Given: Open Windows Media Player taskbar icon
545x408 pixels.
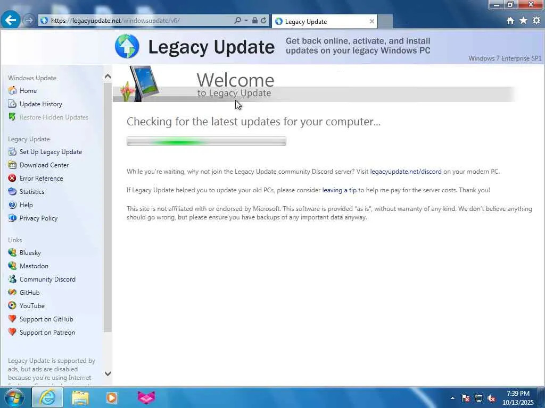Looking at the screenshot, I should pyautogui.click(x=112, y=397).
